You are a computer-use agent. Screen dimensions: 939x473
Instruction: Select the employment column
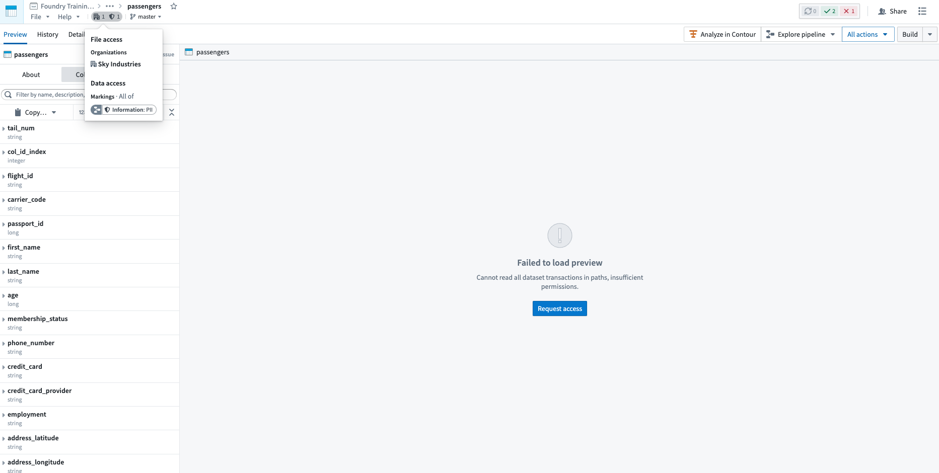pyautogui.click(x=90, y=418)
